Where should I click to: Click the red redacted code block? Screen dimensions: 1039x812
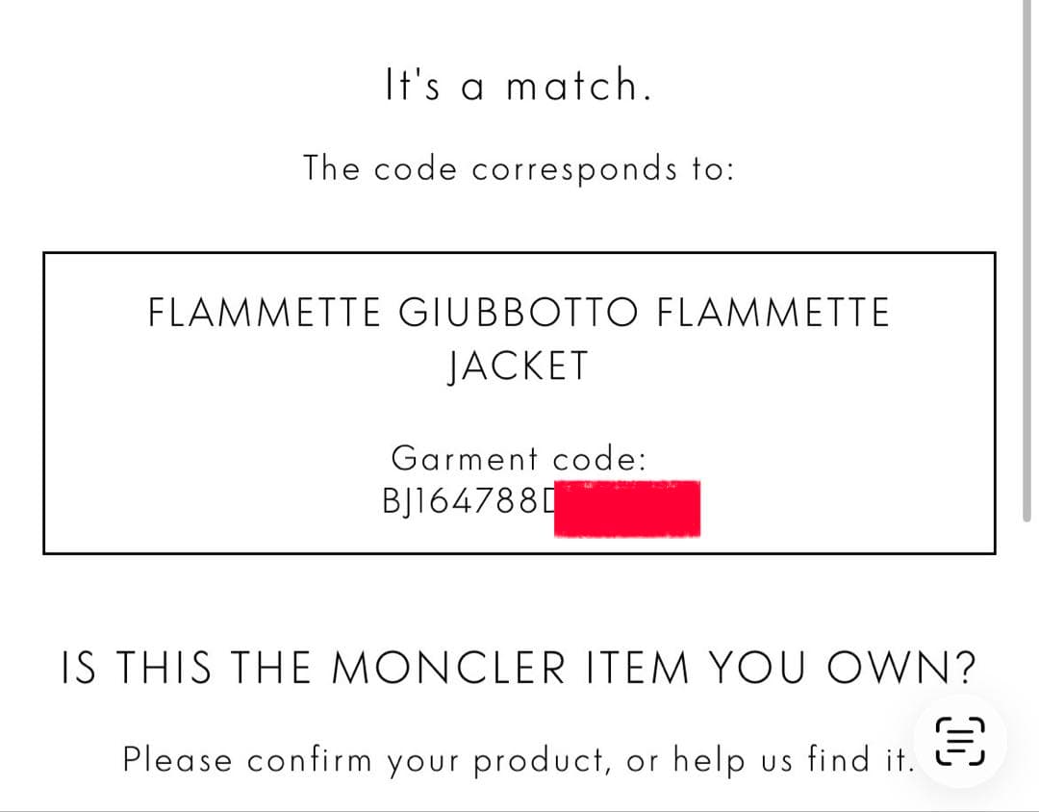(x=629, y=507)
